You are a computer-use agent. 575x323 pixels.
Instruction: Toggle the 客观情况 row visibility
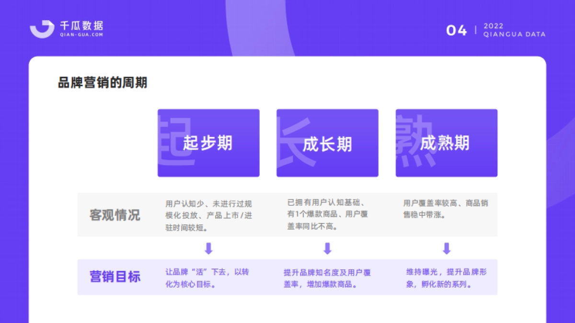tap(114, 215)
